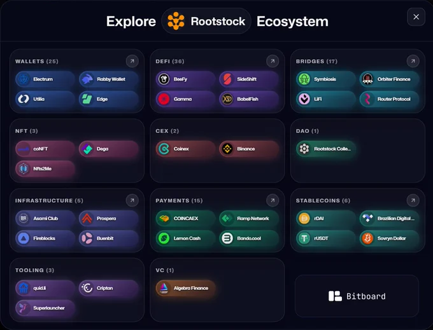Open the Bando.cool icon
The image size is (433, 330).
point(227,238)
